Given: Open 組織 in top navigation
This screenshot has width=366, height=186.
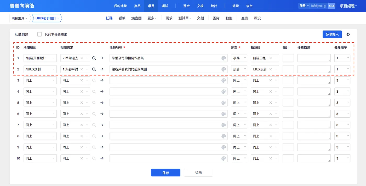Looking at the screenshot, I should (x=236, y=6).
